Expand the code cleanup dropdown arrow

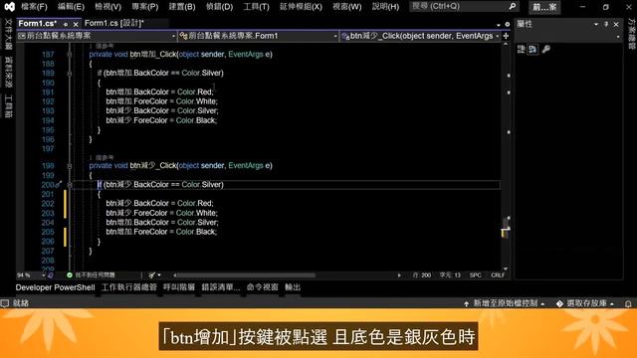coord(159,275)
